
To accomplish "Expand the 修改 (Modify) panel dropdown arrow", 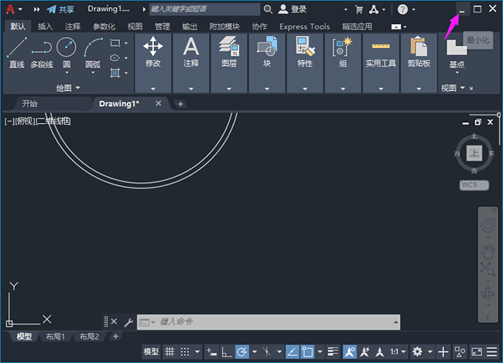I will tap(153, 88).
